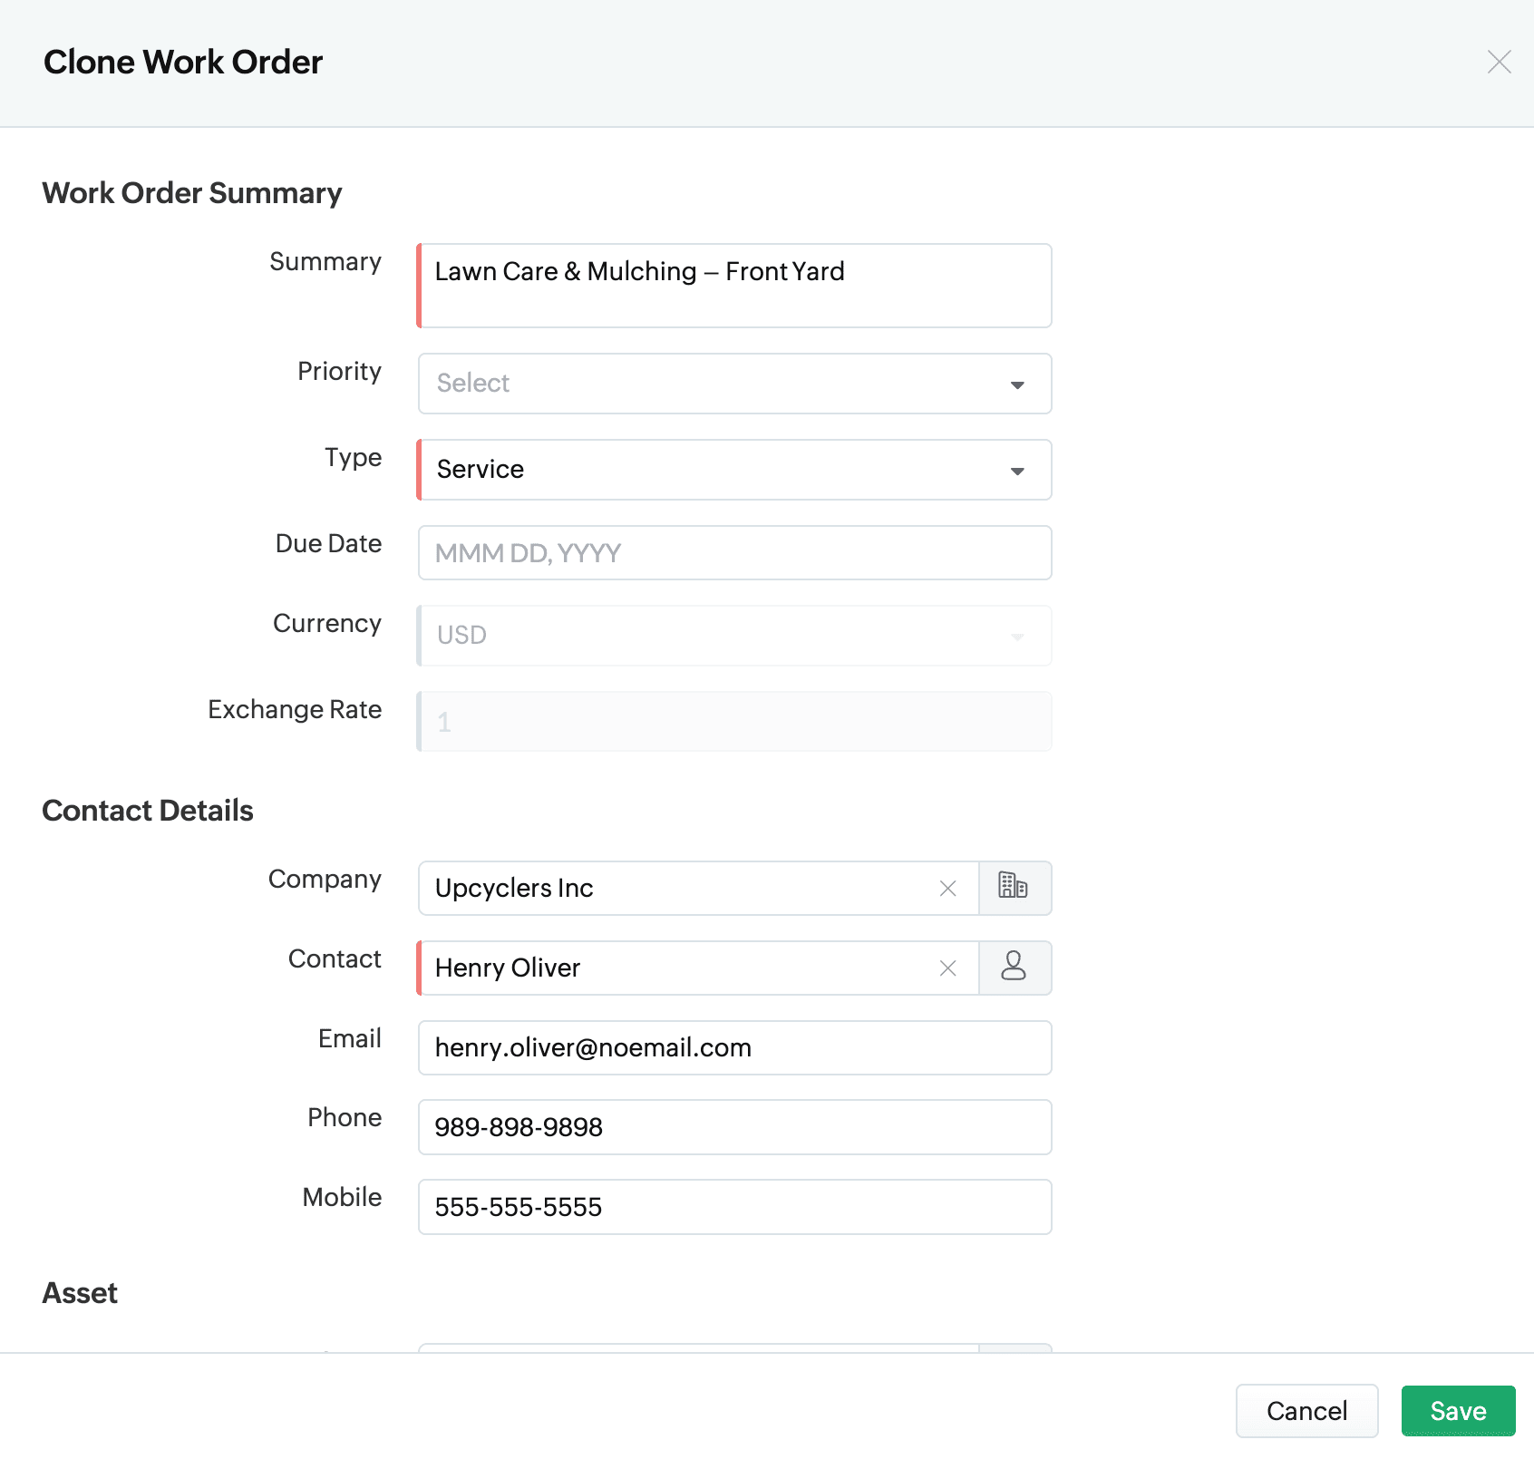Open the company lookup building icon

(1014, 888)
